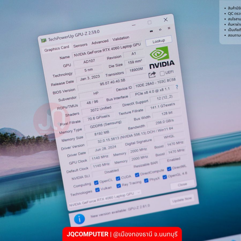Screen dimensions: 241x241
Task: Select the Graphics Card tab
Action: point(57,49)
